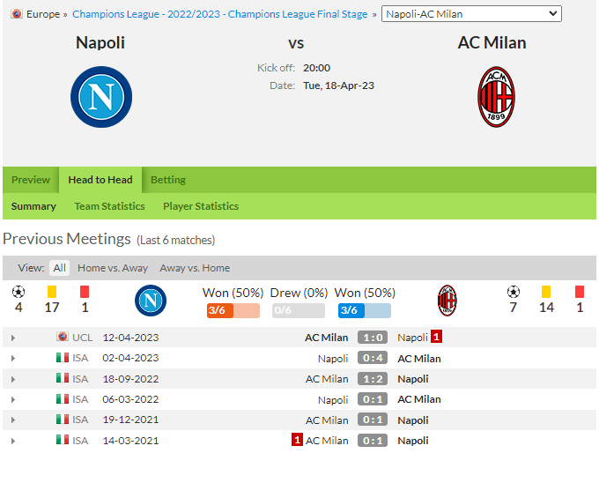Screen dimensions: 599x483
Task: Click the large AC Milan club crest
Action: (496, 97)
